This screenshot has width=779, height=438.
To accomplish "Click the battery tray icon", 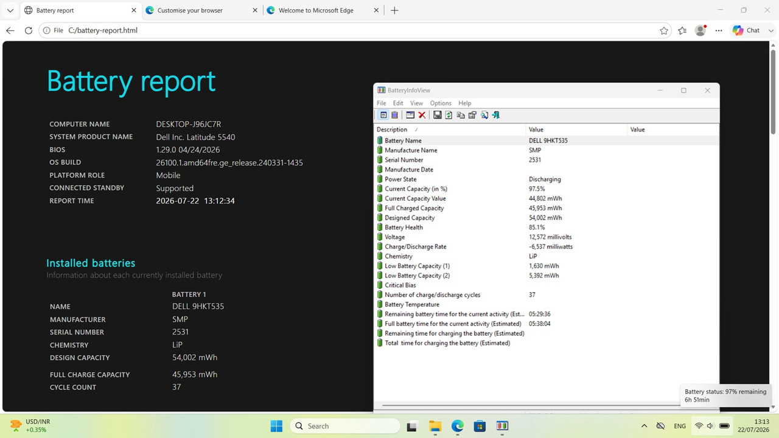I will pyautogui.click(x=724, y=426).
